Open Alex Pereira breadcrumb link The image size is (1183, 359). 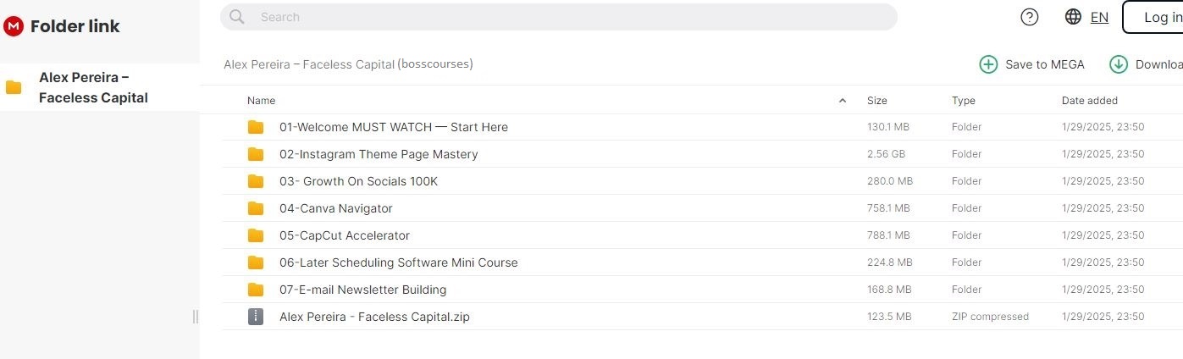click(308, 64)
